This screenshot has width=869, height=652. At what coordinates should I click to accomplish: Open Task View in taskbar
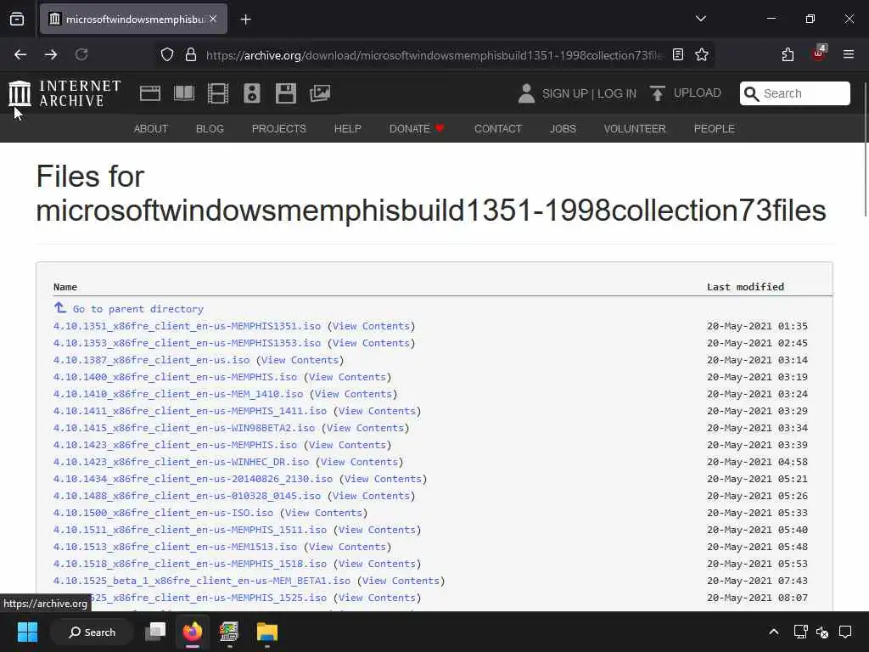point(155,632)
